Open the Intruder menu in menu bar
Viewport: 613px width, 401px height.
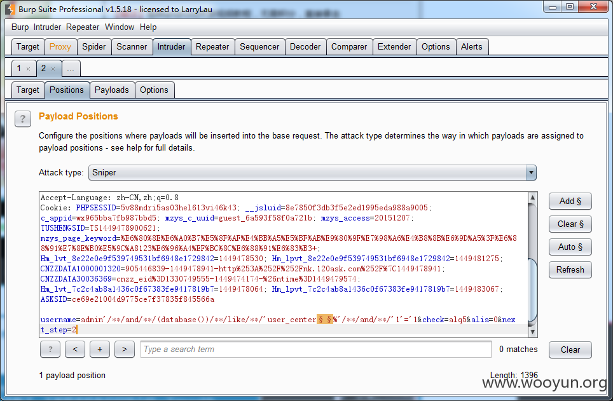(47, 27)
